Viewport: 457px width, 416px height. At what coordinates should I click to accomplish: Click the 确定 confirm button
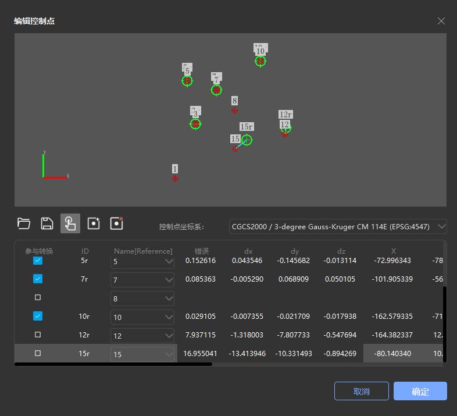coord(420,391)
